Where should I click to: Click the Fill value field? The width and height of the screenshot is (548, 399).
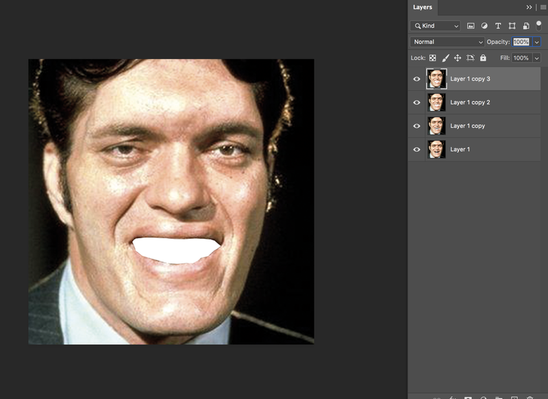522,58
